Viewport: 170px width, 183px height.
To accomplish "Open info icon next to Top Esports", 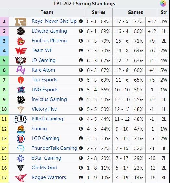I will click(81, 80).
